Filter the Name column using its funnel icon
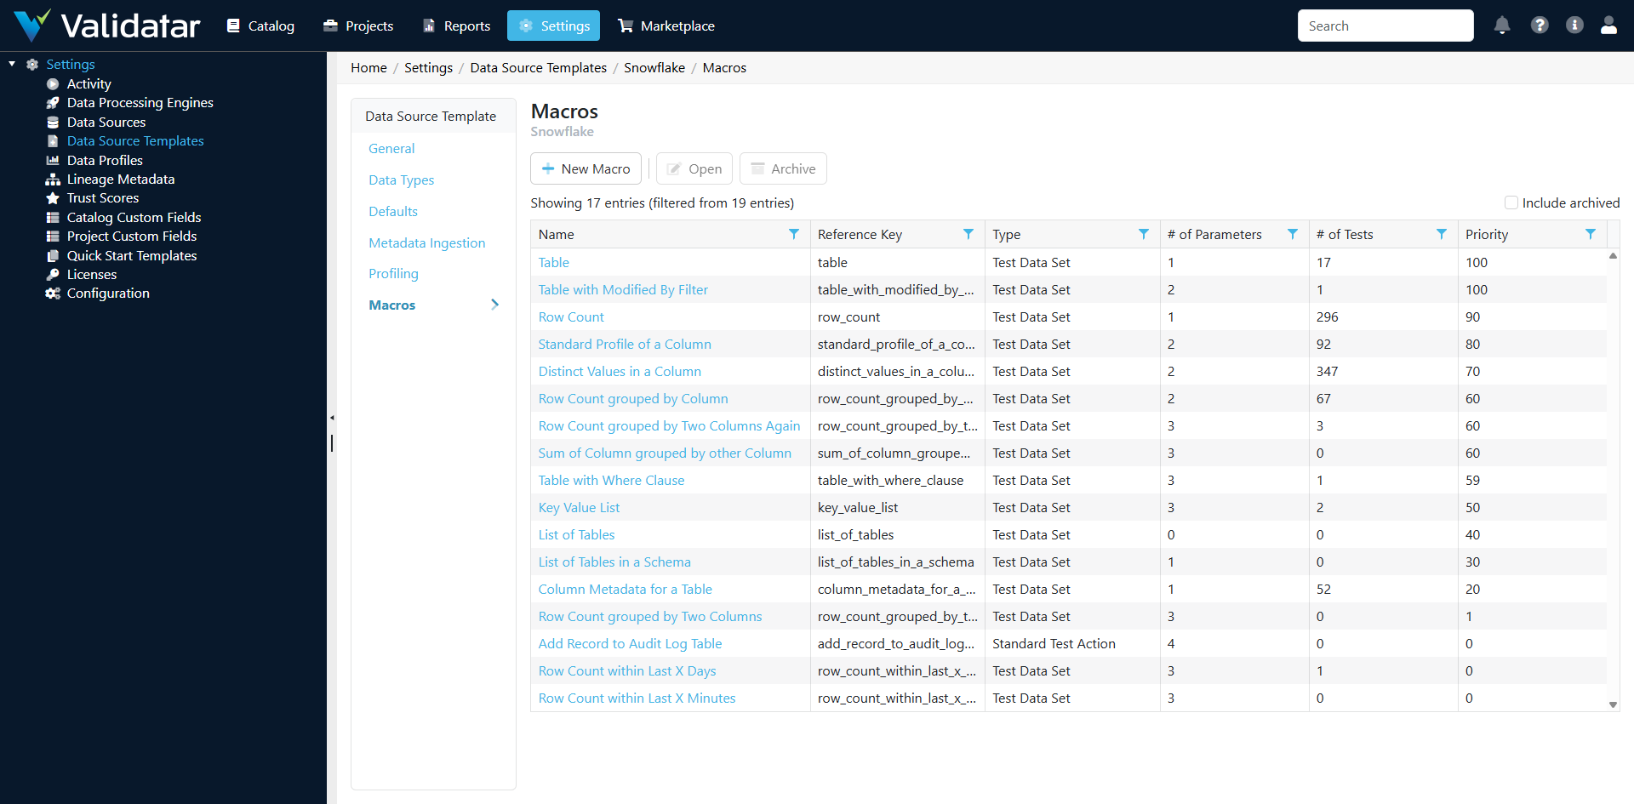This screenshot has height=804, width=1634. coord(795,233)
